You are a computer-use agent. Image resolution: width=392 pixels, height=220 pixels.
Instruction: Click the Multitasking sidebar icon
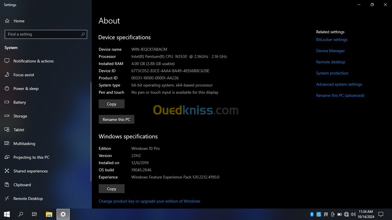point(7,144)
